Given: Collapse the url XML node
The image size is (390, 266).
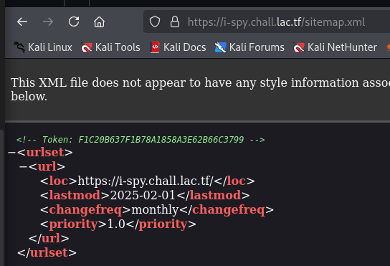Looking at the screenshot, I should tap(23, 166).
